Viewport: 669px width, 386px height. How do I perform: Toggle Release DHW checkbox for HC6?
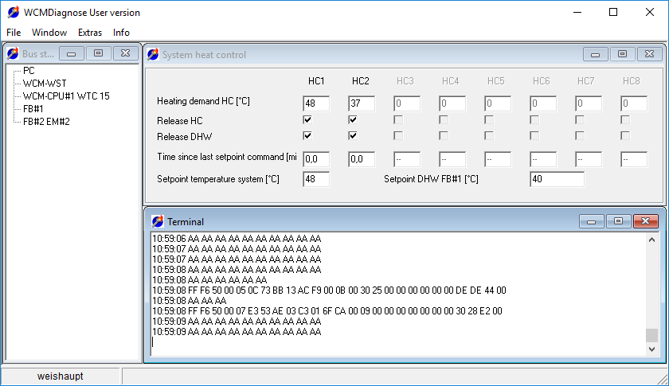pyautogui.click(x=534, y=135)
